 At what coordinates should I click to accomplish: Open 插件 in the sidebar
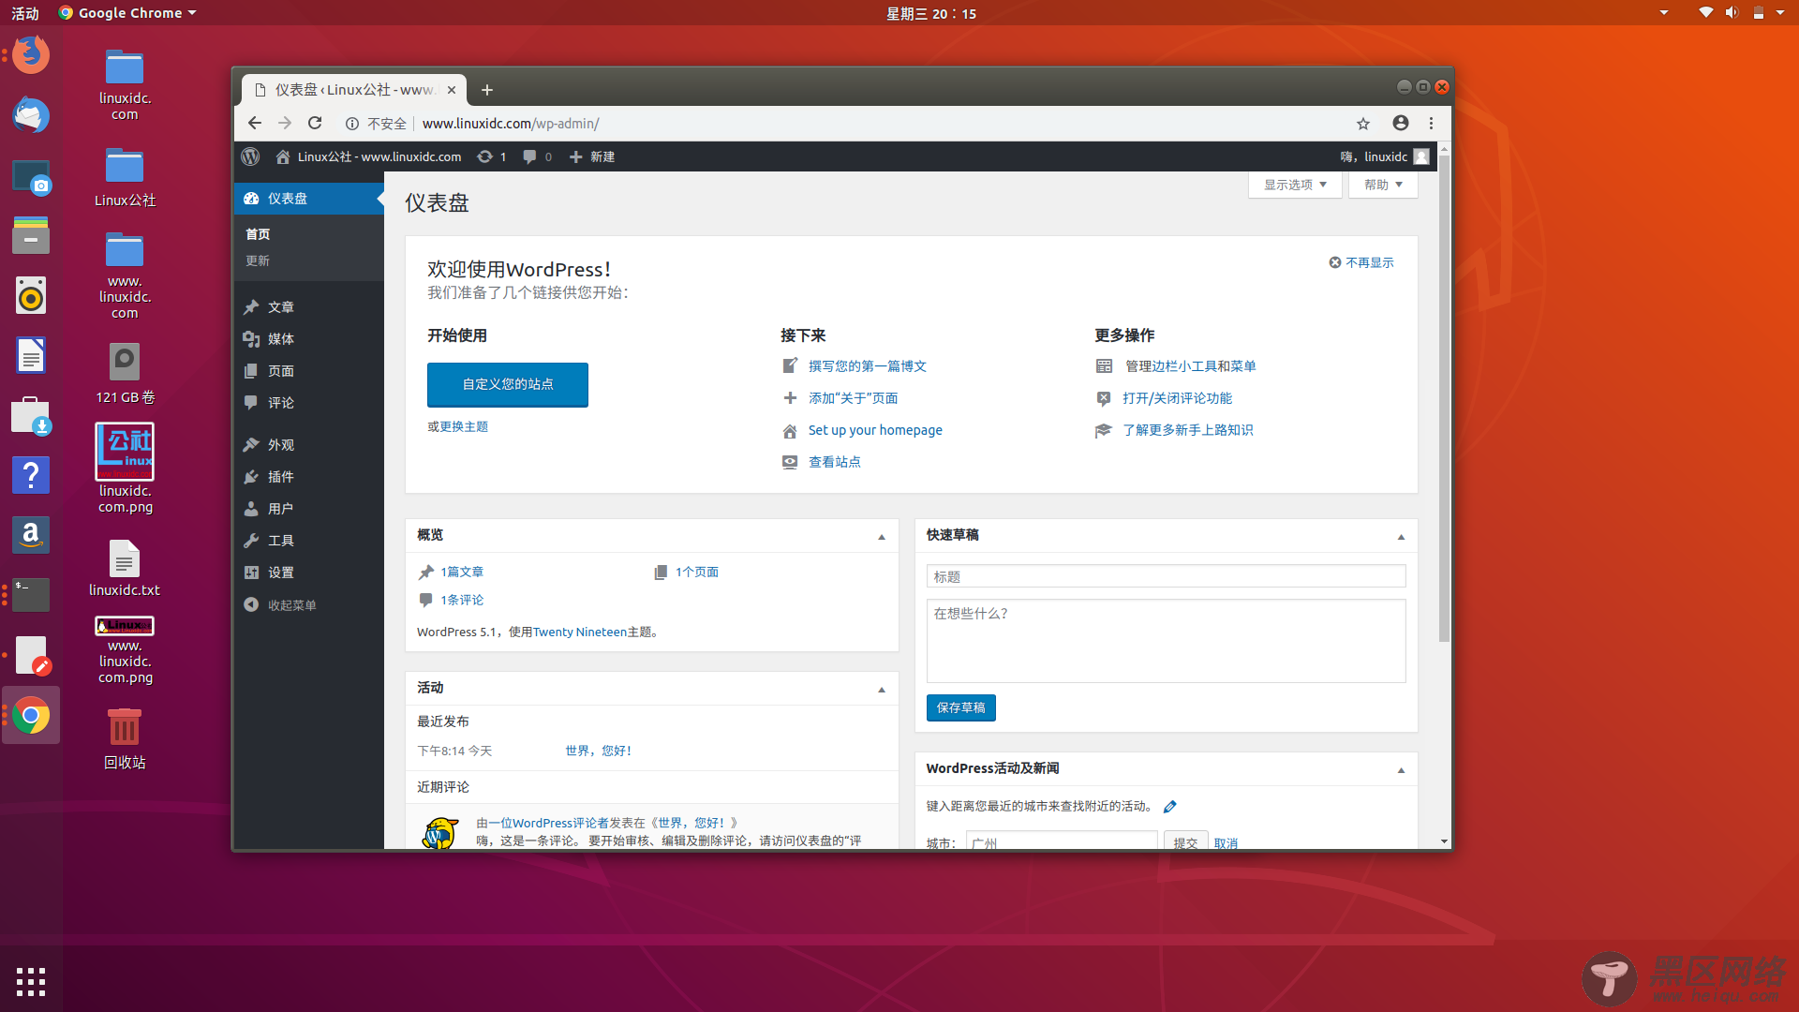(308, 477)
